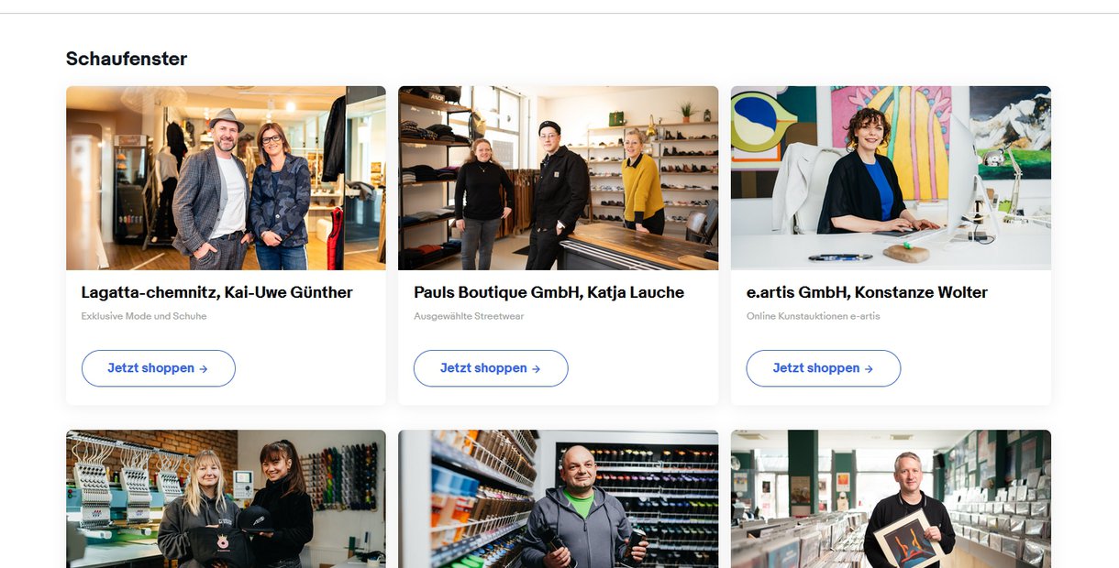This screenshot has width=1119, height=568.
Task: Open the Lagatta-chemnitz storefront photo
Action: [226, 178]
